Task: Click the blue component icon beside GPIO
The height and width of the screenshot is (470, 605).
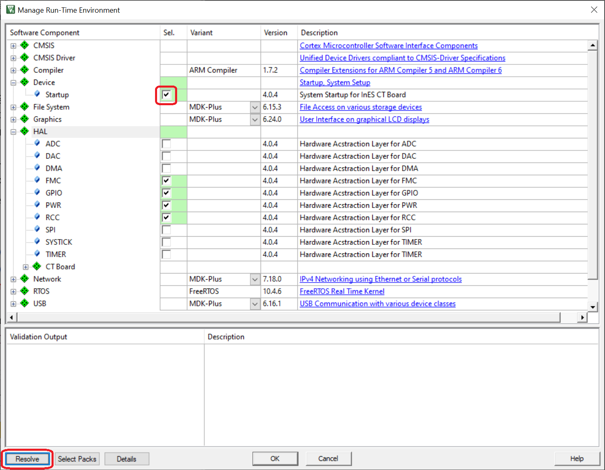Action: tap(37, 193)
